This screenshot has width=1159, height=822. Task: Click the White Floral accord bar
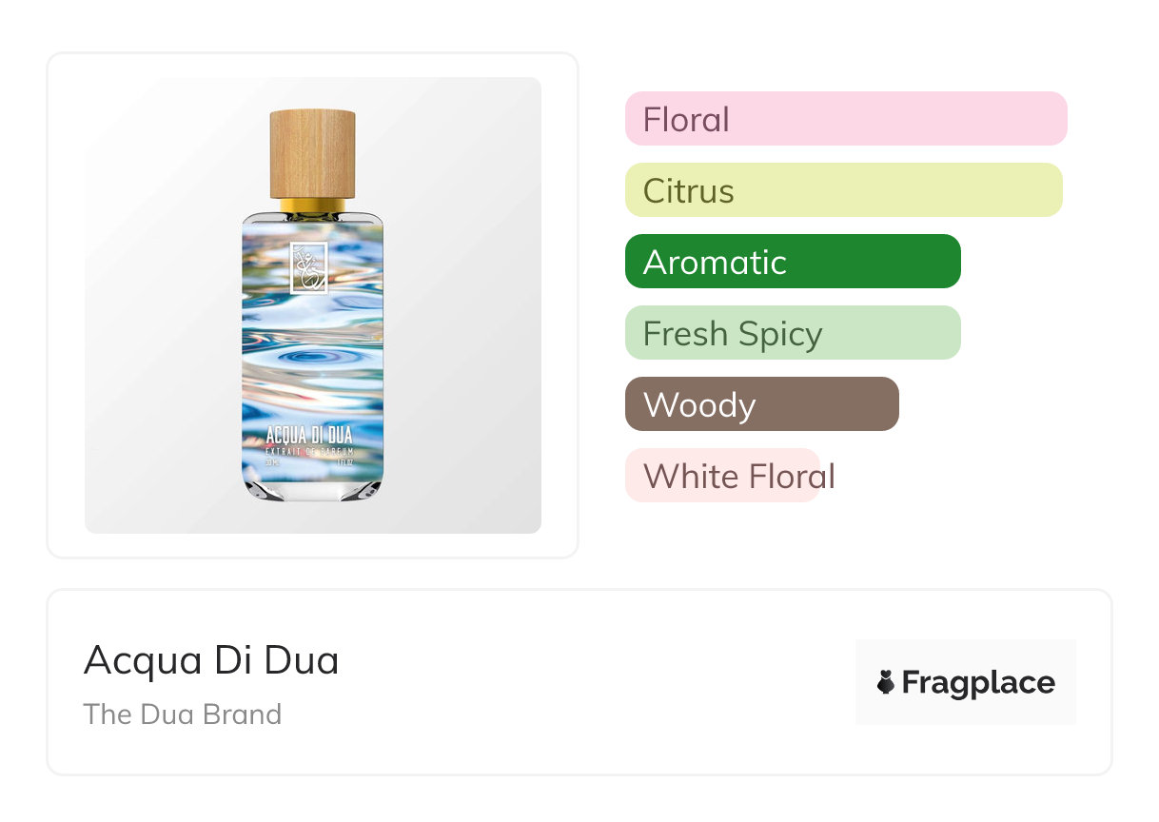point(723,476)
